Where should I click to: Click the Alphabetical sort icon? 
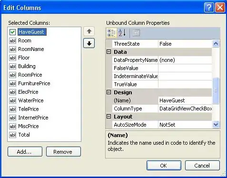click(122, 33)
